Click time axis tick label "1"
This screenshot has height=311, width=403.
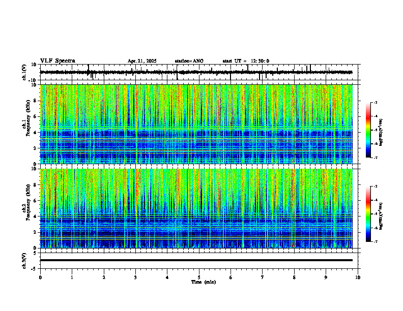pyautogui.click(x=72, y=277)
